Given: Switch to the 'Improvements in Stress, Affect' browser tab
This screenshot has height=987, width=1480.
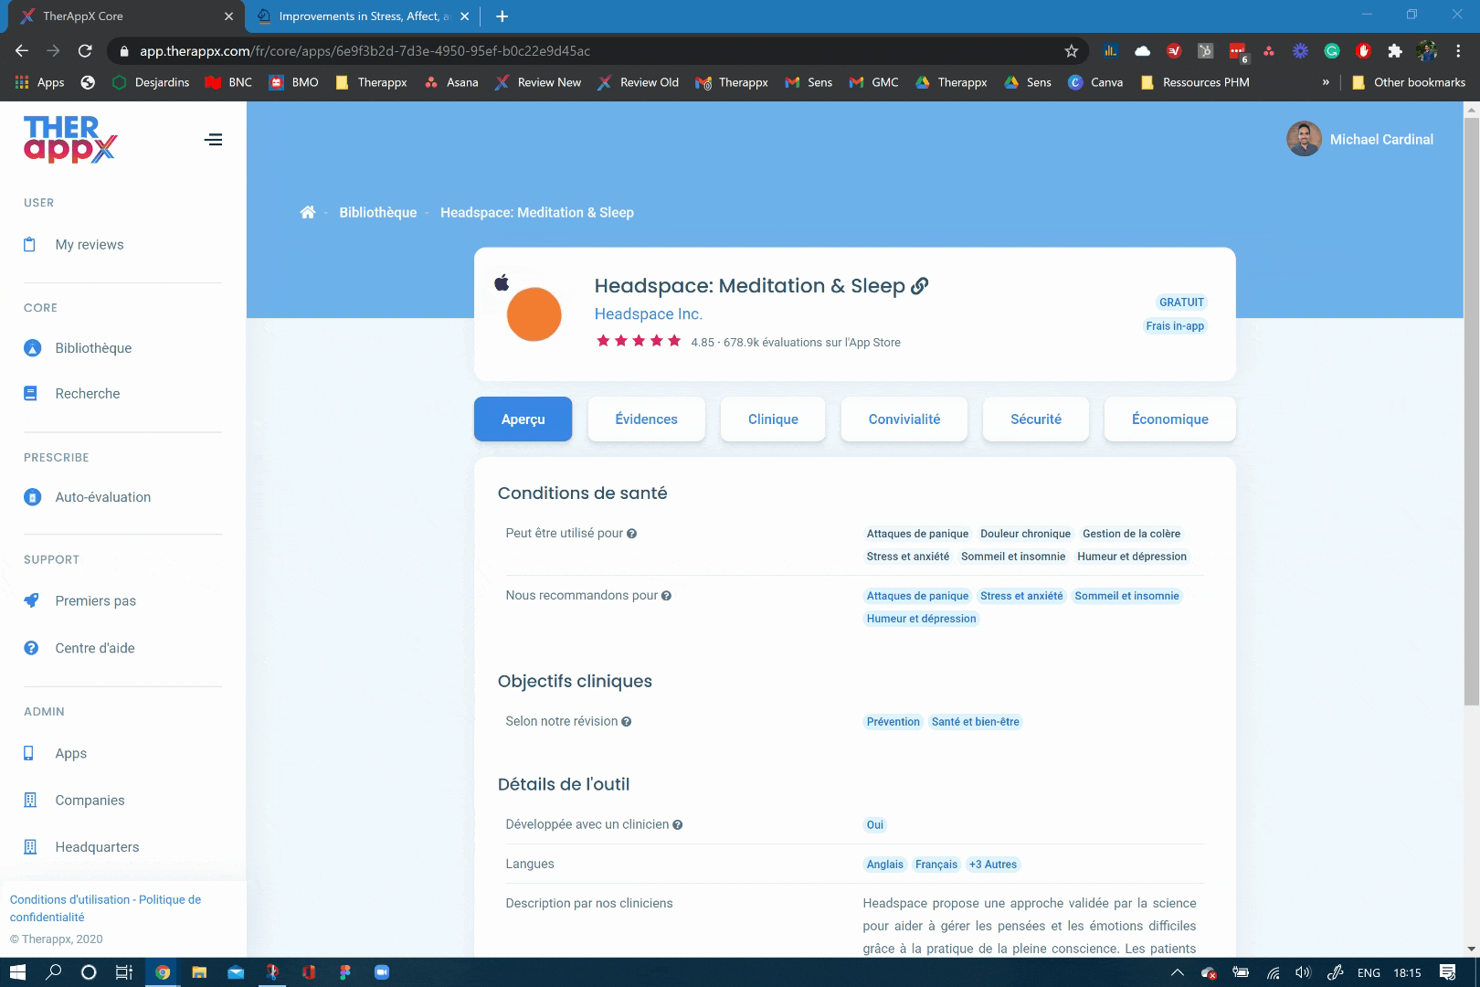Looking at the screenshot, I should [363, 16].
